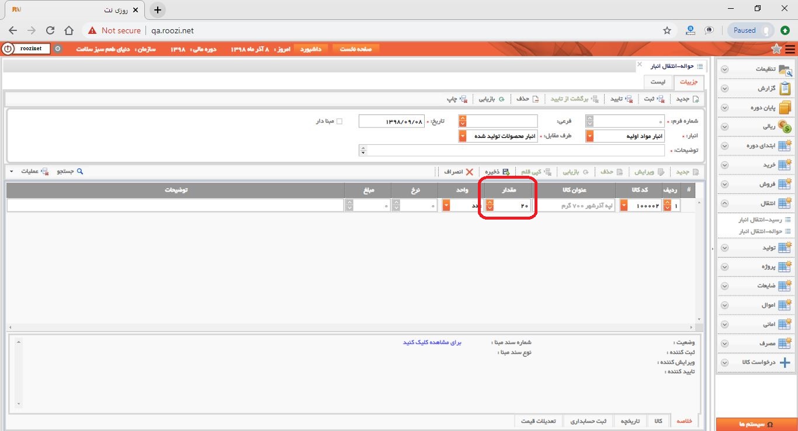Select the جزییات tab
Viewport: 798px width, 431px height.
[x=689, y=83]
